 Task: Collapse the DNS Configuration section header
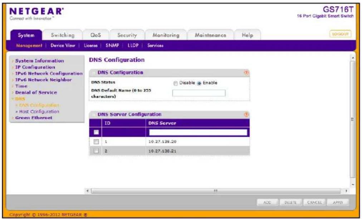tap(93, 73)
